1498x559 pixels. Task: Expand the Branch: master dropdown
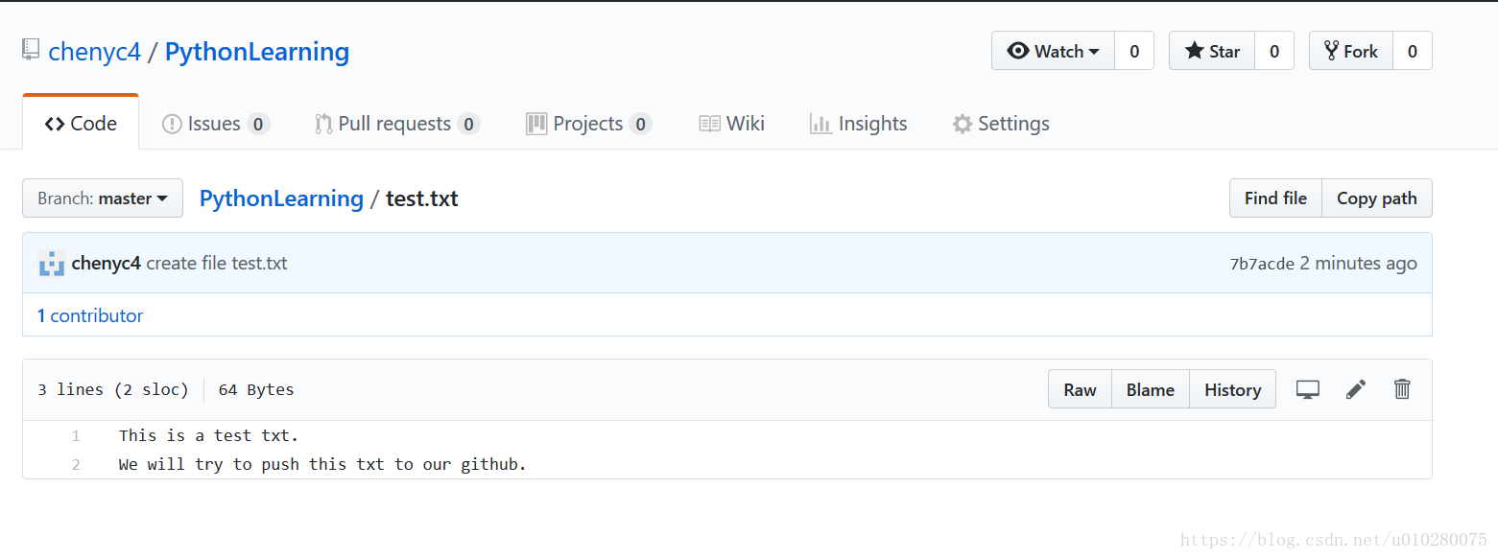(x=103, y=198)
